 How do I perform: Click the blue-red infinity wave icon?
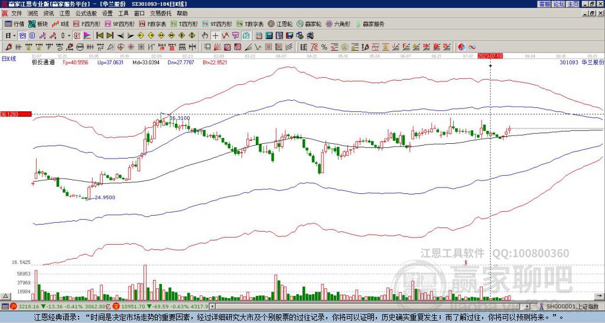[x=472, y=47]
